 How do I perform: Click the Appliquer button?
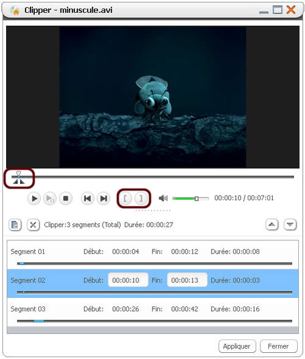(x=237, y=346)
